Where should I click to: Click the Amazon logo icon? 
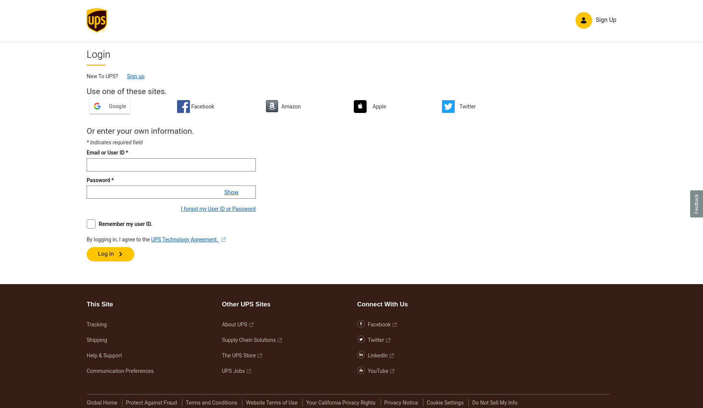[x=272, y=106]
